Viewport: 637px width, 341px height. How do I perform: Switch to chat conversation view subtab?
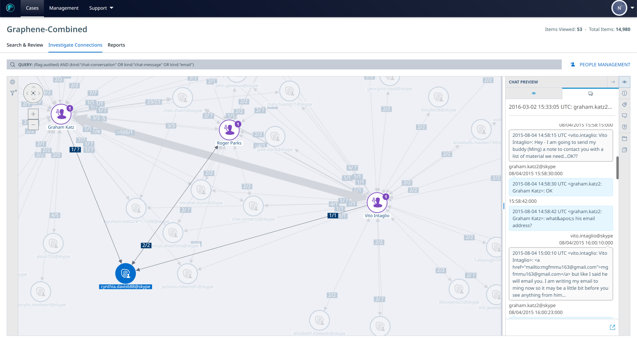[590, 94]
